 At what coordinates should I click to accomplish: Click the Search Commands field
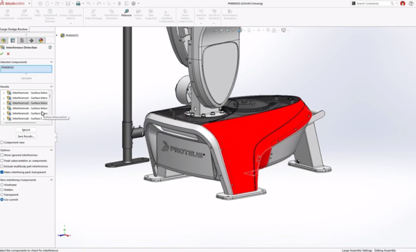[x=373, y=3]
